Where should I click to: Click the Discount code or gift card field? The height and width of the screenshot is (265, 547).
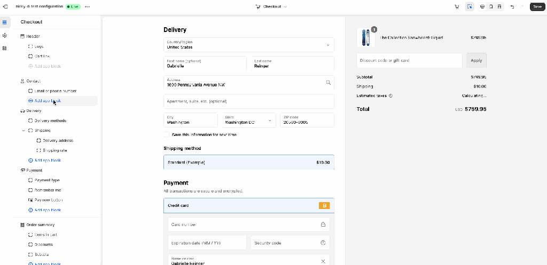click(409, 60)
